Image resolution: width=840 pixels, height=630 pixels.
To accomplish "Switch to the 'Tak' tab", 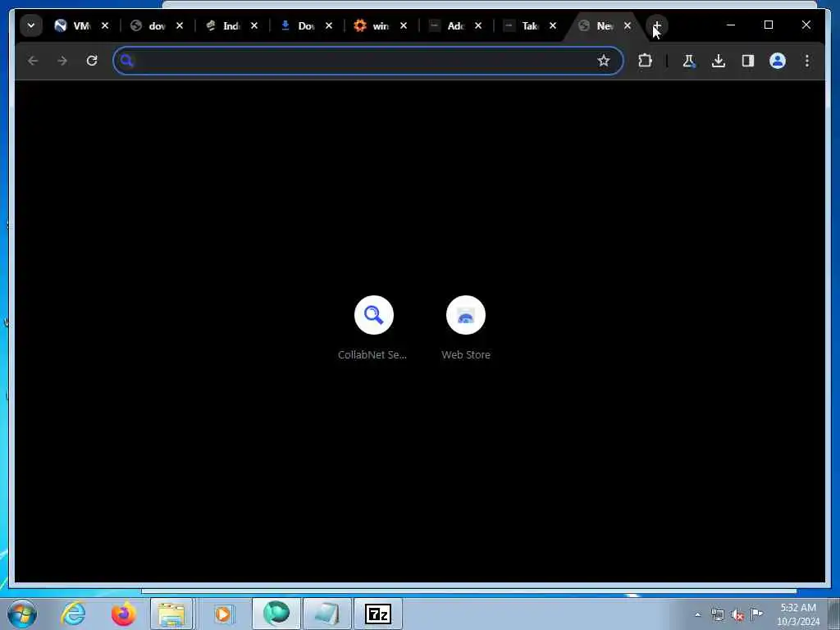I will point(521,25).
